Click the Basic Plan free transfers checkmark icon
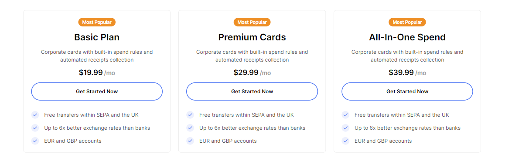 35,115
